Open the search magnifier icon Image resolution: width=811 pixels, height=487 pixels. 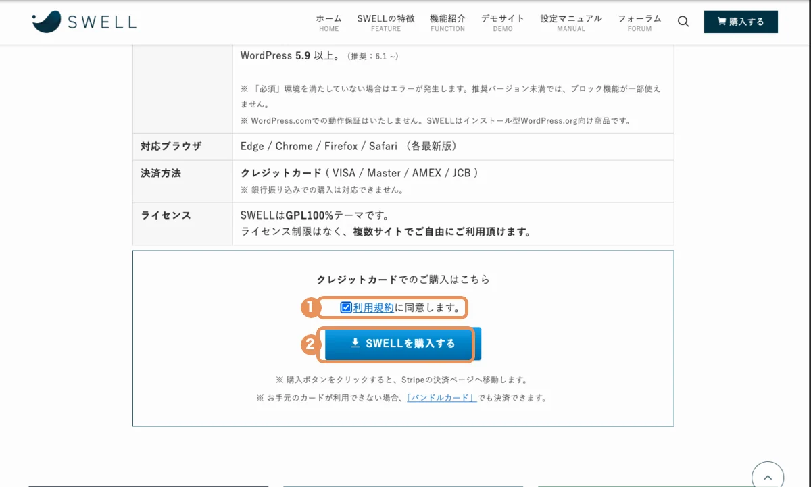pos(683,22)
